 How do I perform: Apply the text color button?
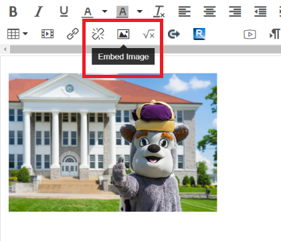88,12
